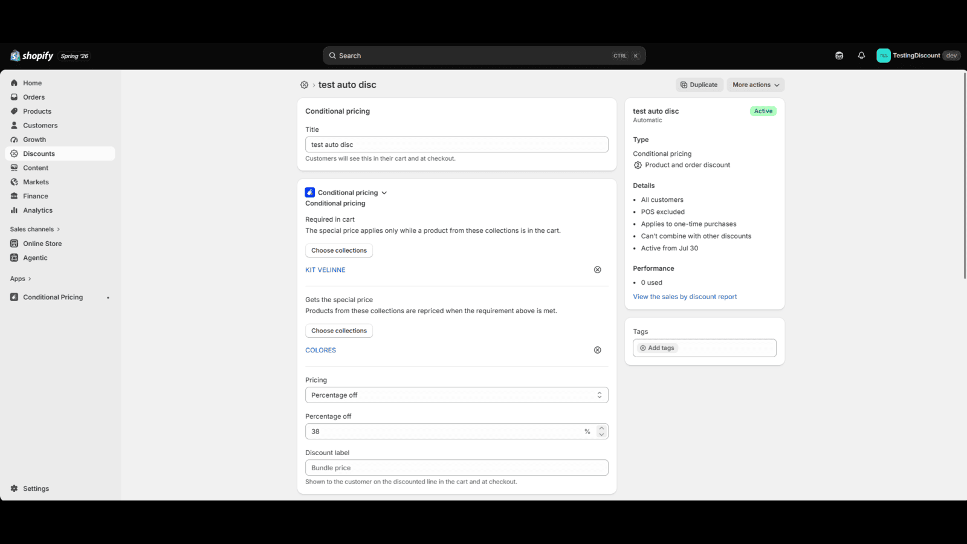Open Analytics in sidebar
Image resolution: width=967 pixels, height=544 pixels.
click(60, 210)
